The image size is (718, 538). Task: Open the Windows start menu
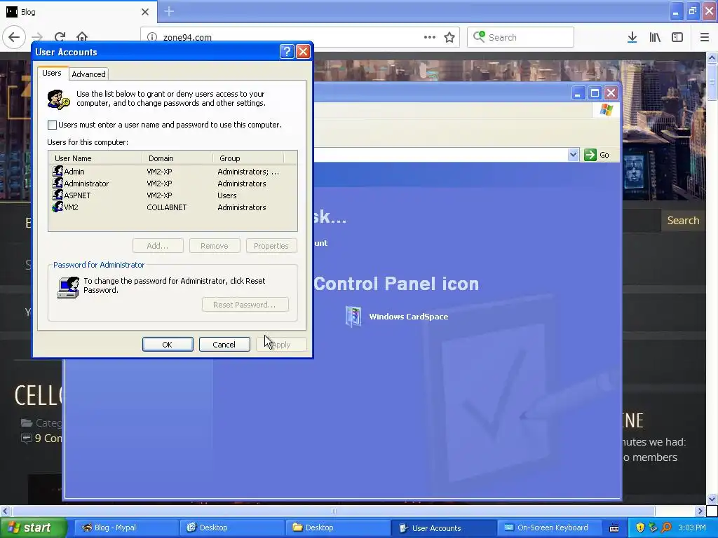pyautogui.click(x=34, y=527)
